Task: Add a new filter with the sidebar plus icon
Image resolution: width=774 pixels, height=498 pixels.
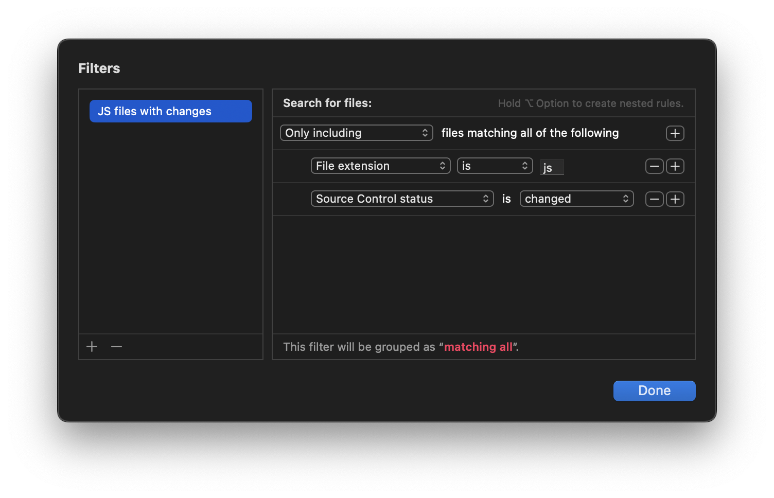Action: tap(92, 347)
